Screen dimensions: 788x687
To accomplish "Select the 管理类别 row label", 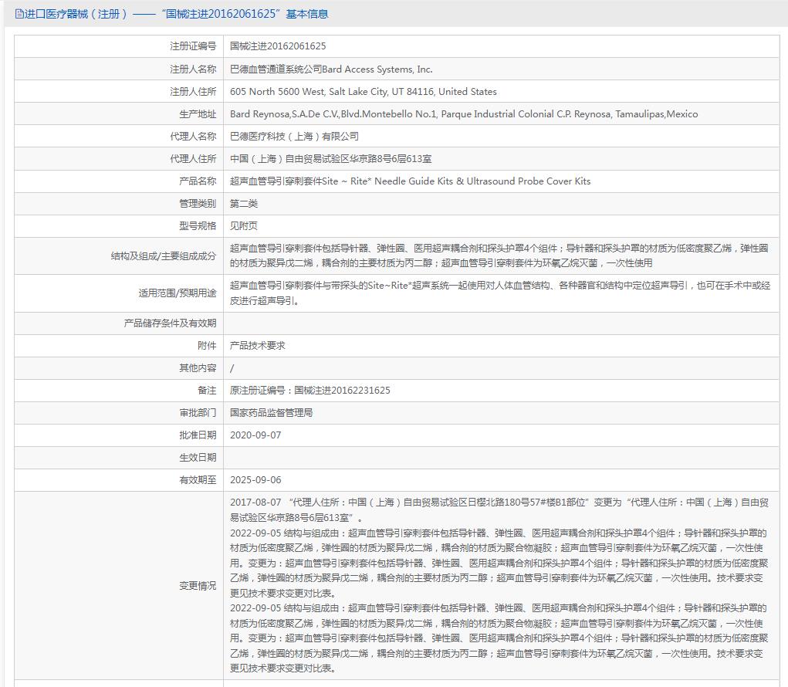I will pyautogui.click(x=198, y=204).
